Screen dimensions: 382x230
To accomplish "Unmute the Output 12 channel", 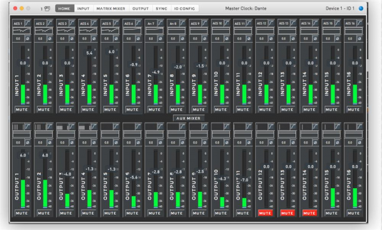I will 265,213.
